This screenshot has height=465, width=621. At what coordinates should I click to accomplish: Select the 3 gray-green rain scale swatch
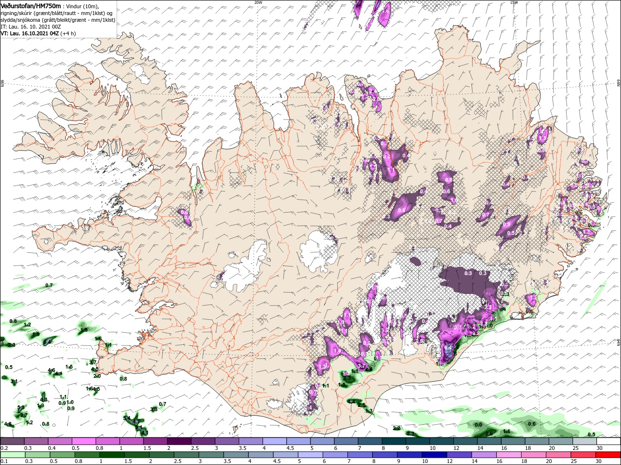211,455
